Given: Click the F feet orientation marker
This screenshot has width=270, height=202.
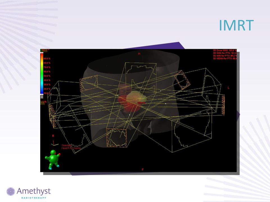Looking at the screenshot, I should [x=143, y=170].
